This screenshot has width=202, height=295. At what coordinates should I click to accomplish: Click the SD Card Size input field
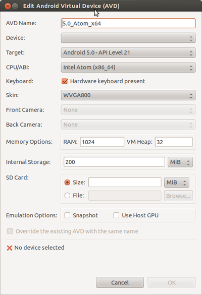click(125, 183)
